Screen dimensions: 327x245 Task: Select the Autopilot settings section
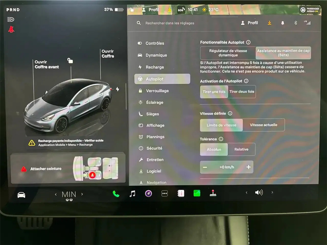coord(162,79)
